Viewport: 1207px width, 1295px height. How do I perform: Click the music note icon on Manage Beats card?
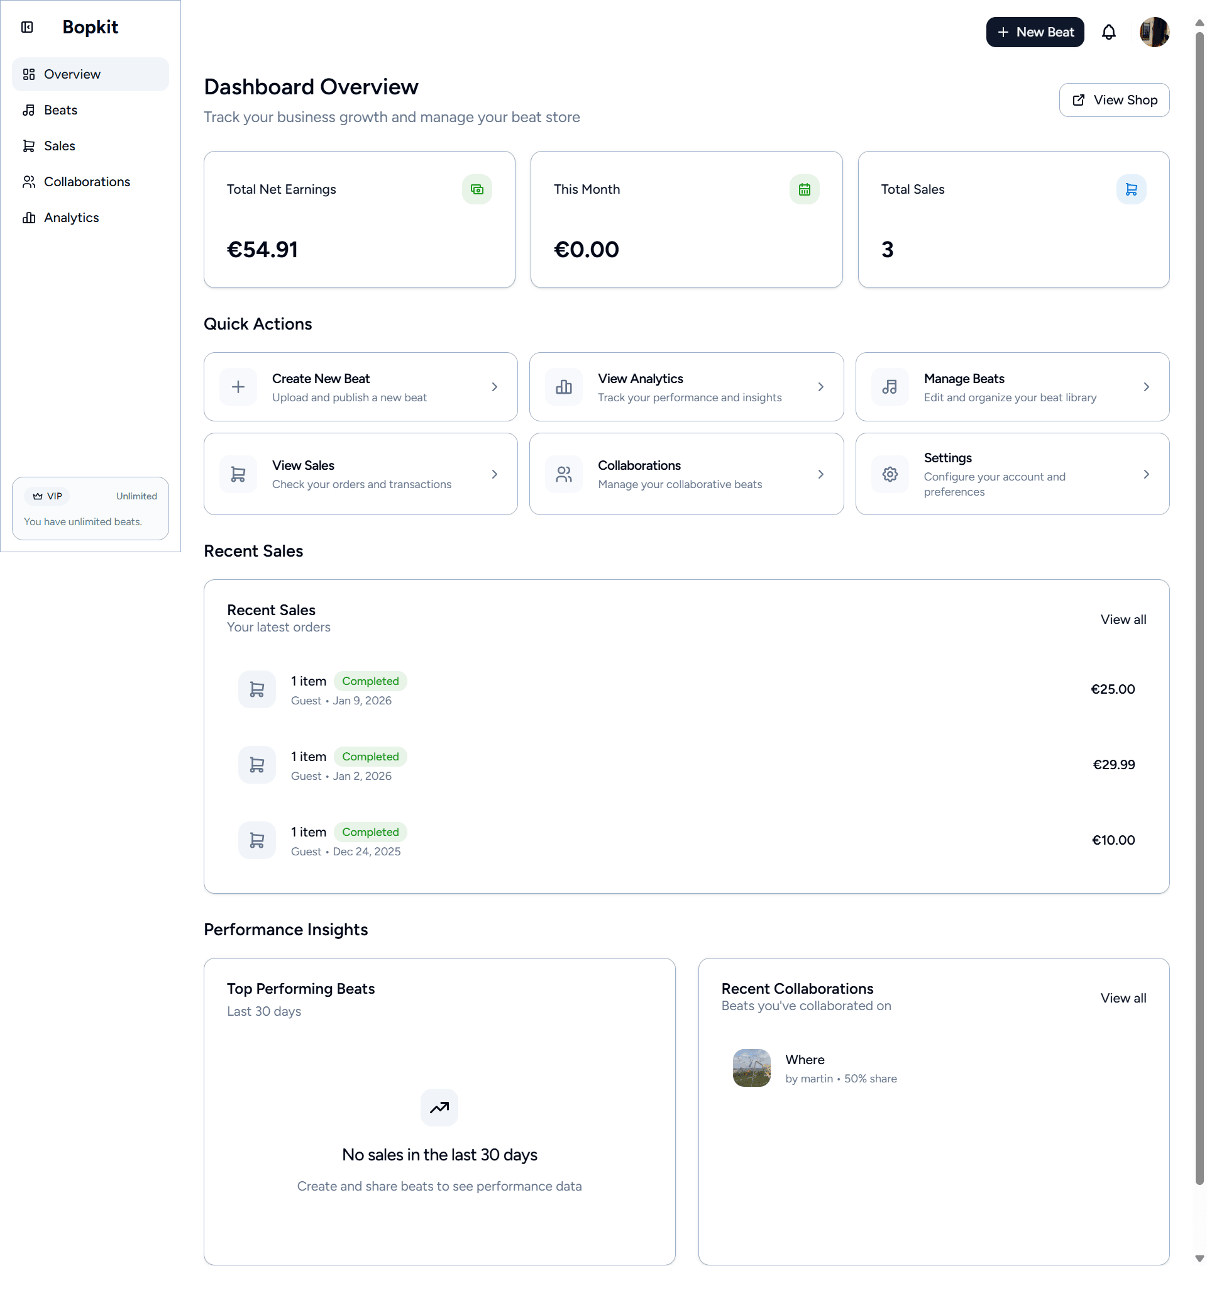tap(890, 387)
